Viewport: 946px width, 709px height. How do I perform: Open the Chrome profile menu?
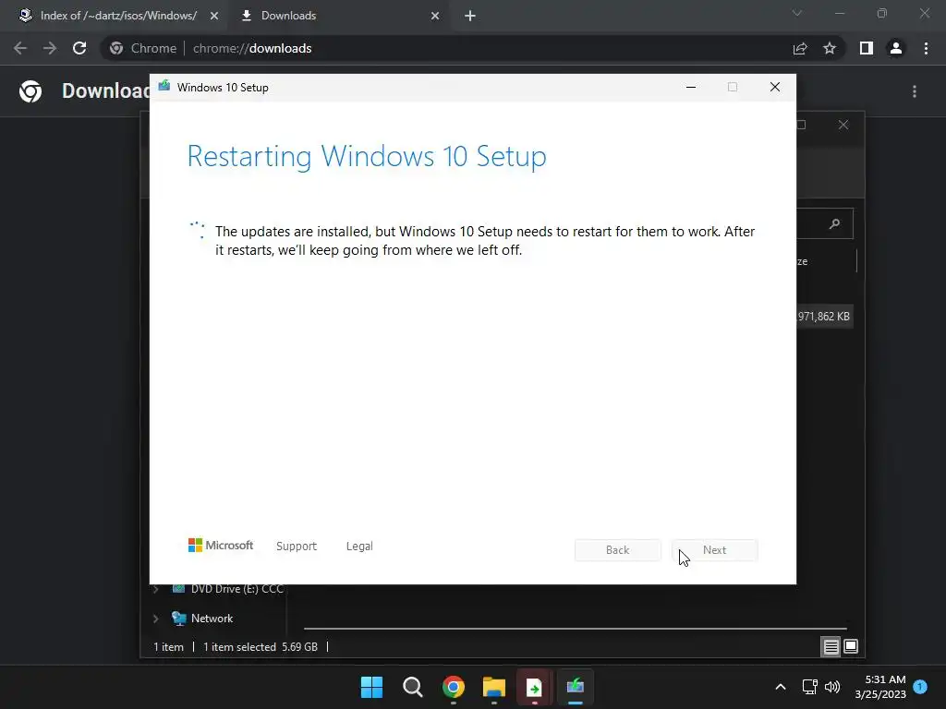coord(896,48)
